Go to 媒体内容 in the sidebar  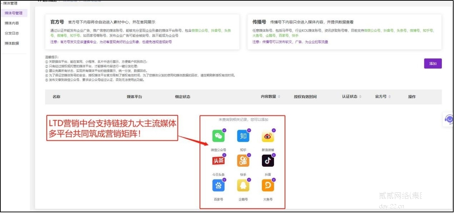point(12,23)
